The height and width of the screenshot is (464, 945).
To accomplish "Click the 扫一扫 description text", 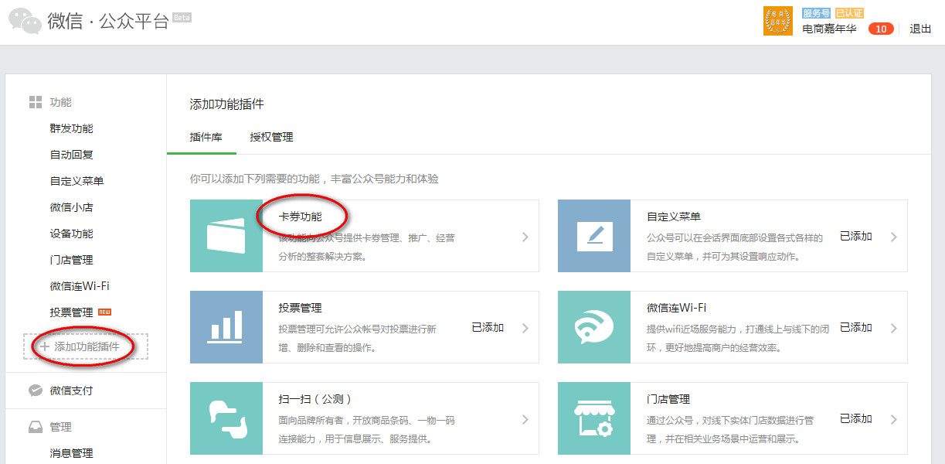I will tap(367, 429).
